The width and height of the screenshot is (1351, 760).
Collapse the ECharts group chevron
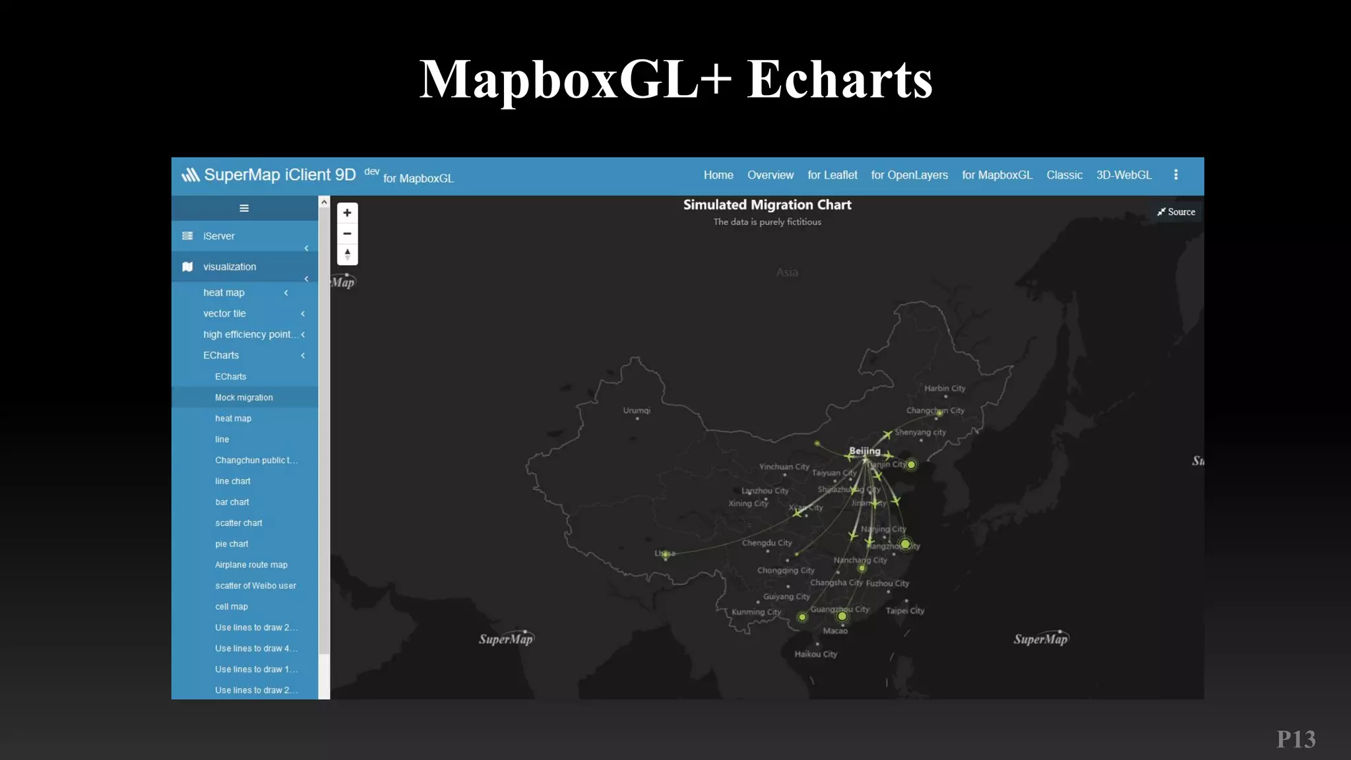pos(303,356)
